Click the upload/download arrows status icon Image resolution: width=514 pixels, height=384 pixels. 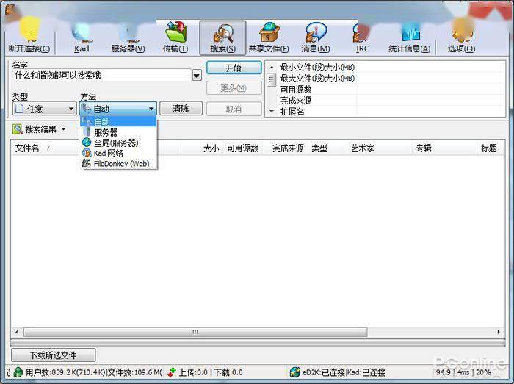coord(171,372)
